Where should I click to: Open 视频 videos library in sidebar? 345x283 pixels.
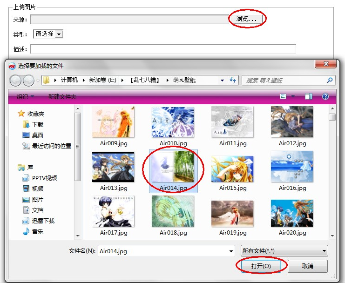33,189
